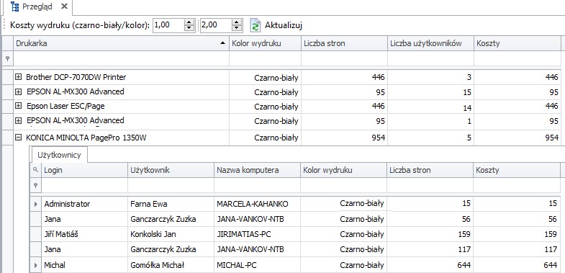This screenshot has width=565, height=273.
Task: Open the Użytkownicy tab
Action: point(59,155)
